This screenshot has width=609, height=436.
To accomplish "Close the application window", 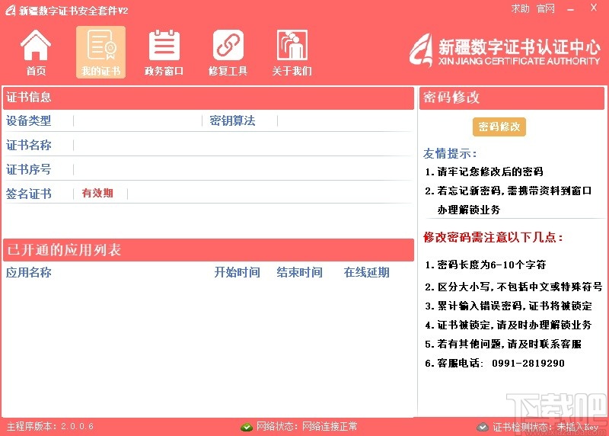I will pos(594,8).
